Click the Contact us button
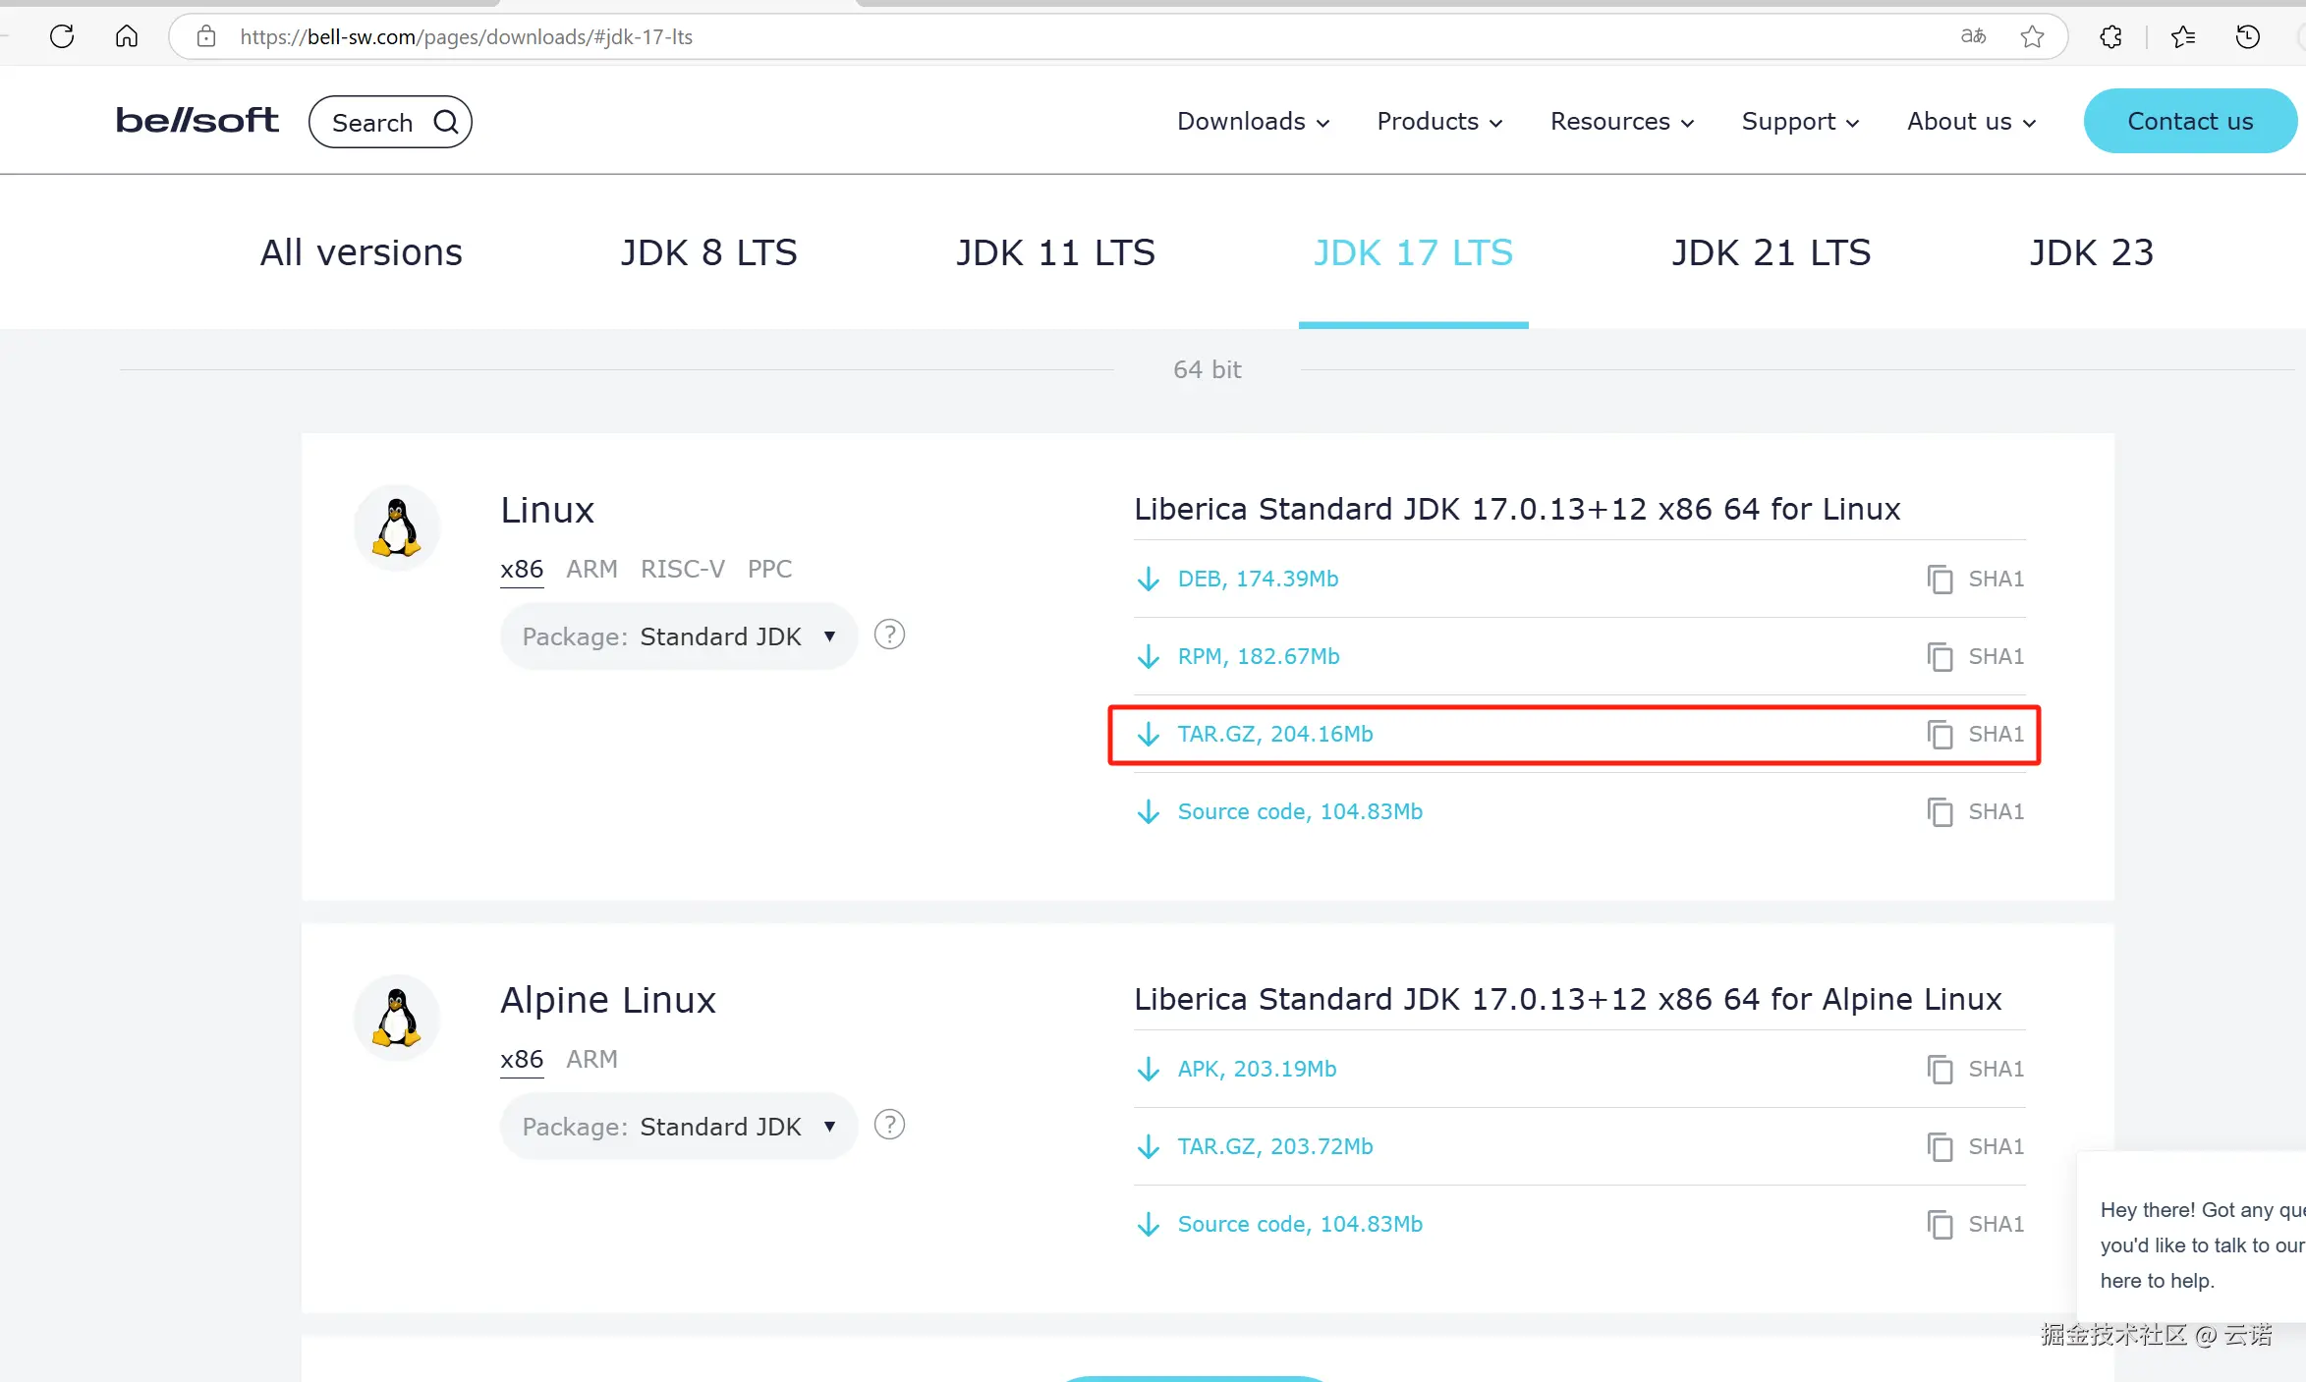Image resolution: width=2306 pixels, height=1382 pixels. 2189,121
